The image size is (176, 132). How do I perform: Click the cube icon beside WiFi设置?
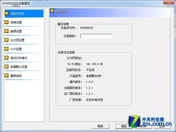pyautogui.click(x=7, y=49)
